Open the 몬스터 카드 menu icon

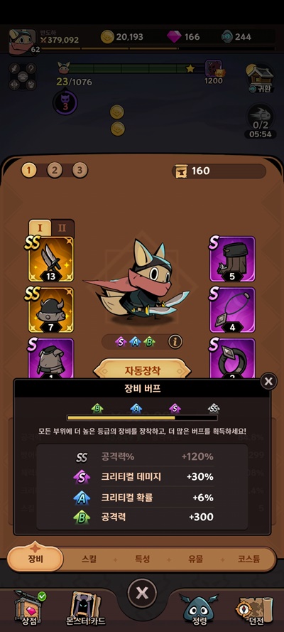click(85, 607)
